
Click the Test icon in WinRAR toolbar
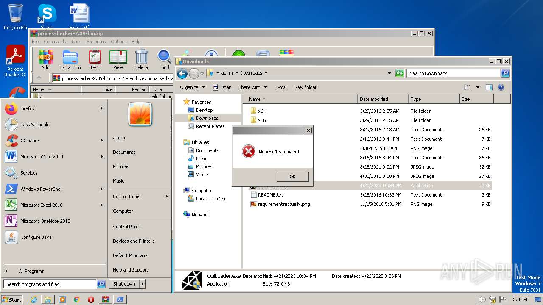click(95, 59)
